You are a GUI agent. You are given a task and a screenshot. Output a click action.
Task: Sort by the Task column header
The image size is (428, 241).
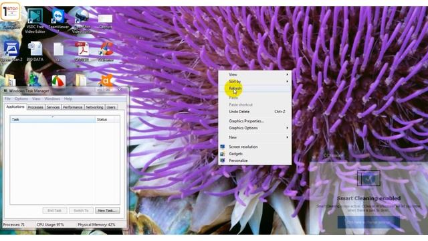point(53,119)
